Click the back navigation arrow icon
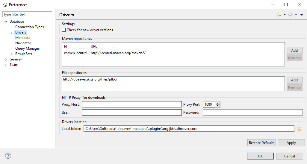 click(279, 15)
